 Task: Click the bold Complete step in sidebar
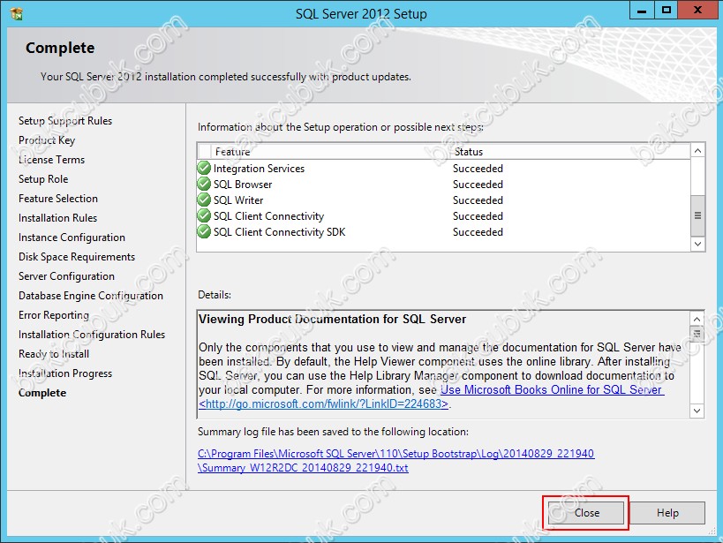pyautogui.click(x=42, y=393)
